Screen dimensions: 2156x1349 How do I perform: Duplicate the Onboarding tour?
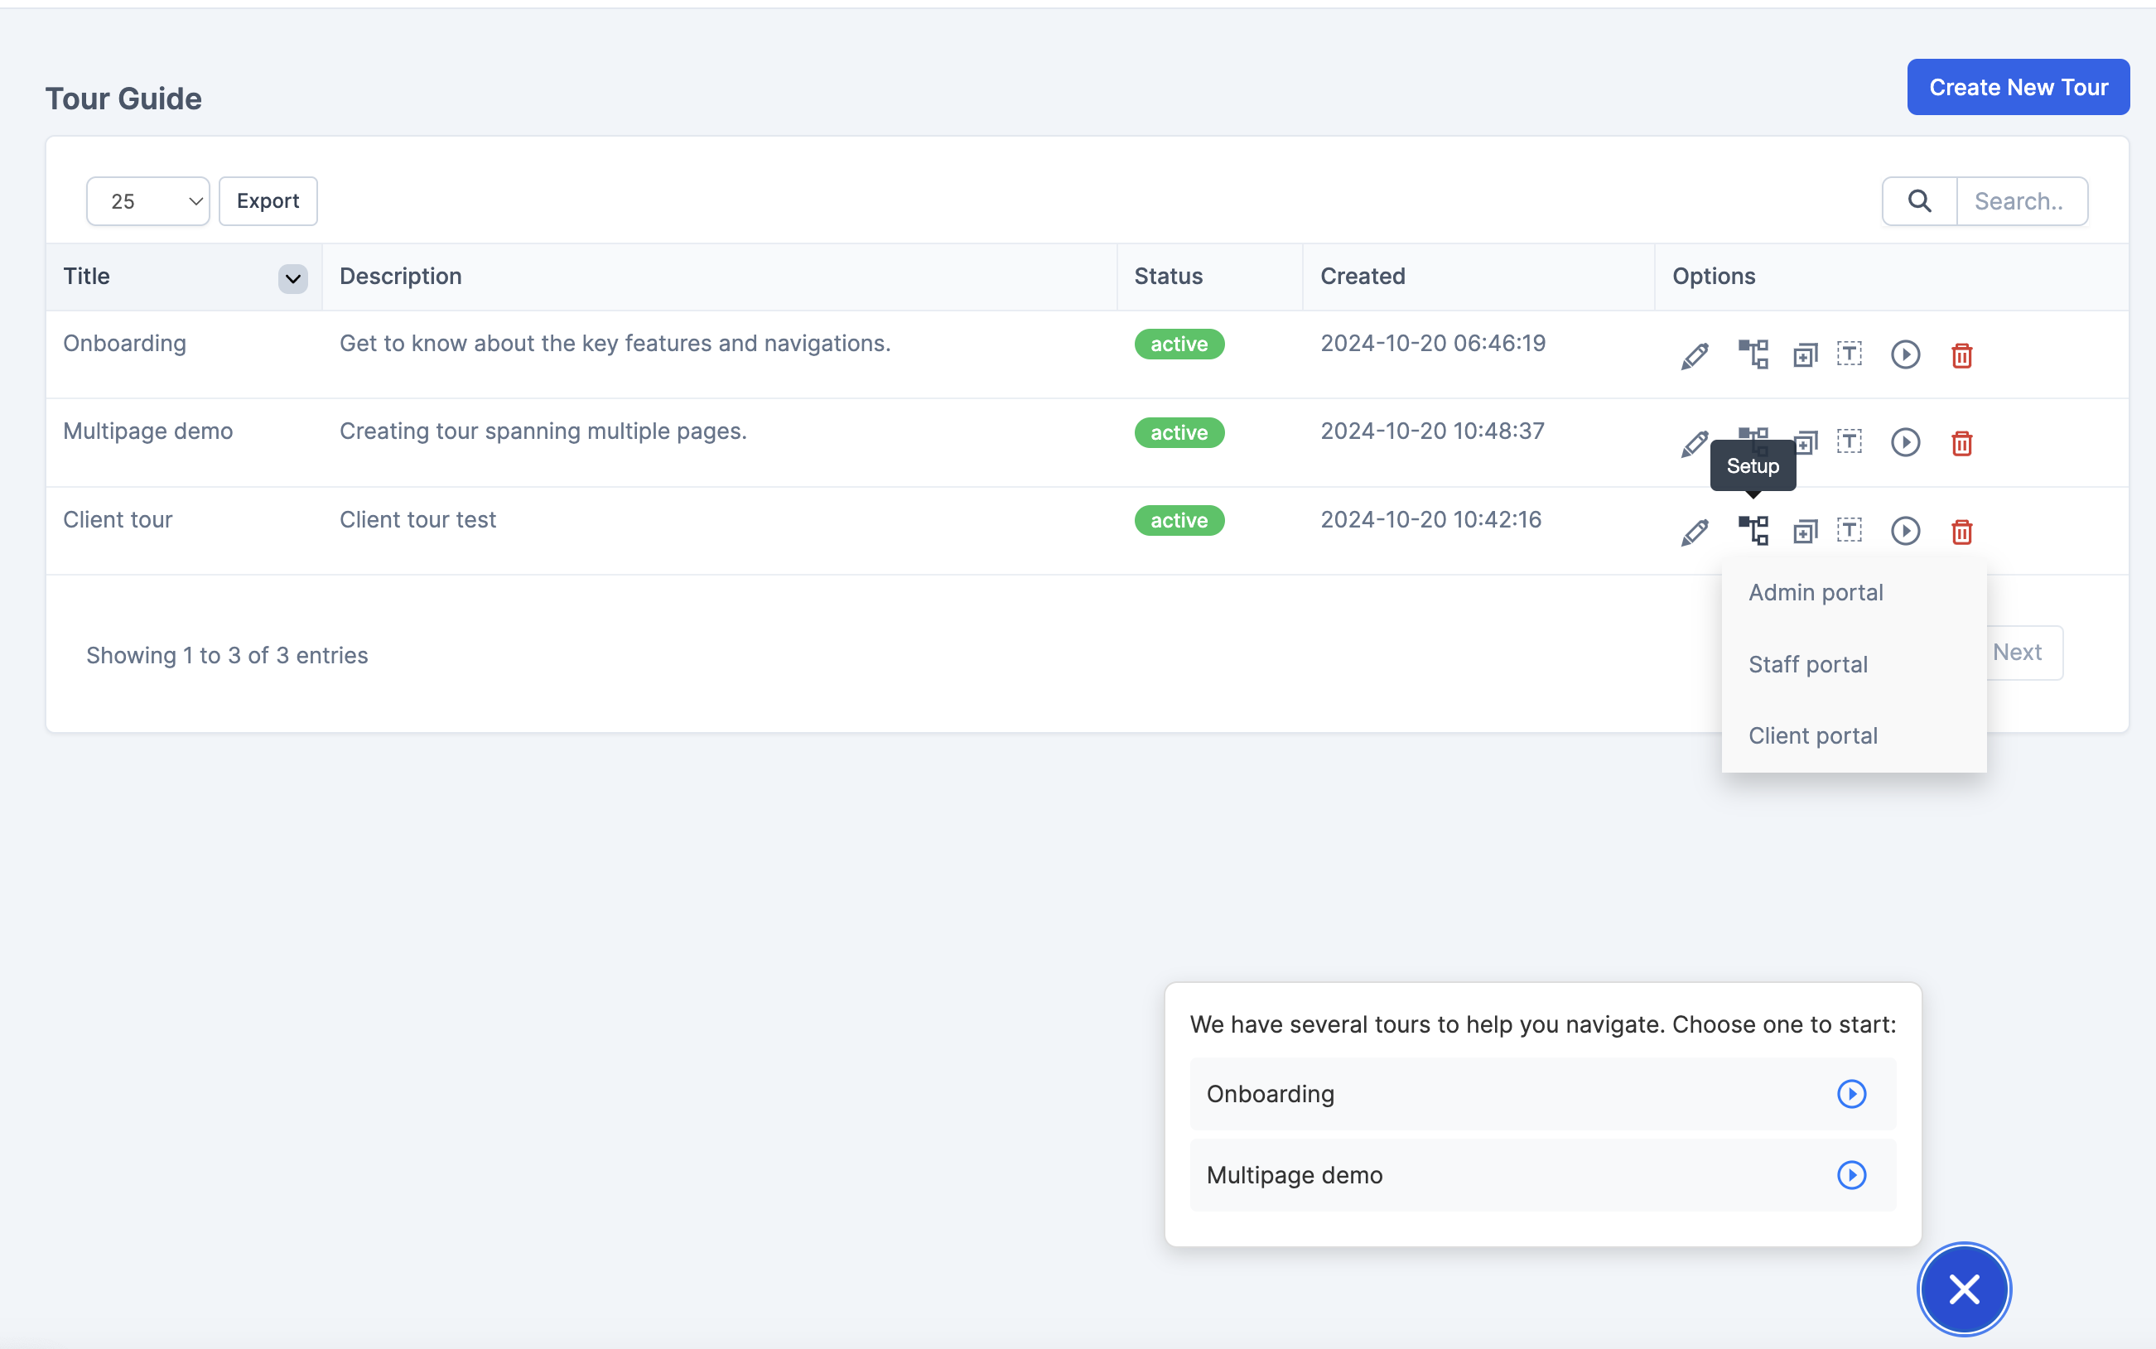click(x=1806, y=355)
